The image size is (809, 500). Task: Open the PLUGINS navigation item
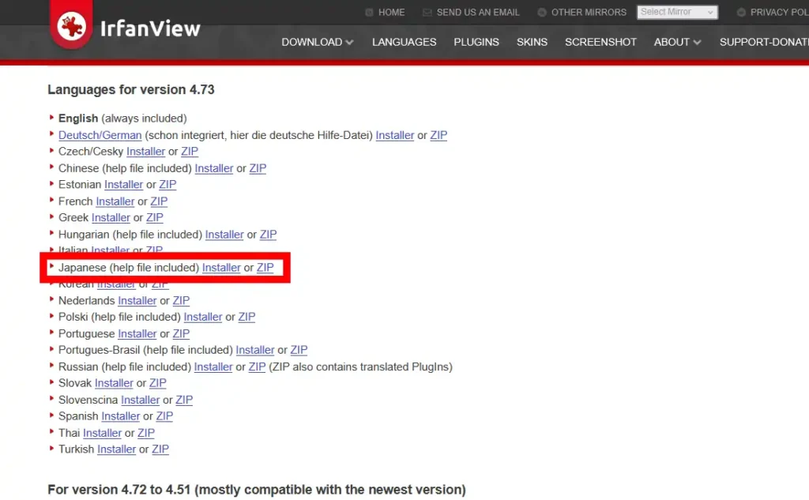click(x=476, y=42)
